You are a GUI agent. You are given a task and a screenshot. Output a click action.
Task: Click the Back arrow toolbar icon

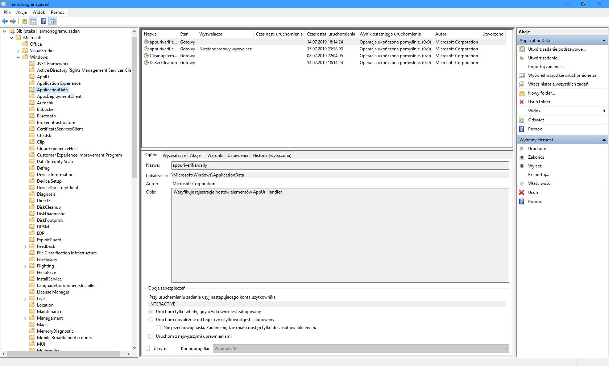coord(5,21)
